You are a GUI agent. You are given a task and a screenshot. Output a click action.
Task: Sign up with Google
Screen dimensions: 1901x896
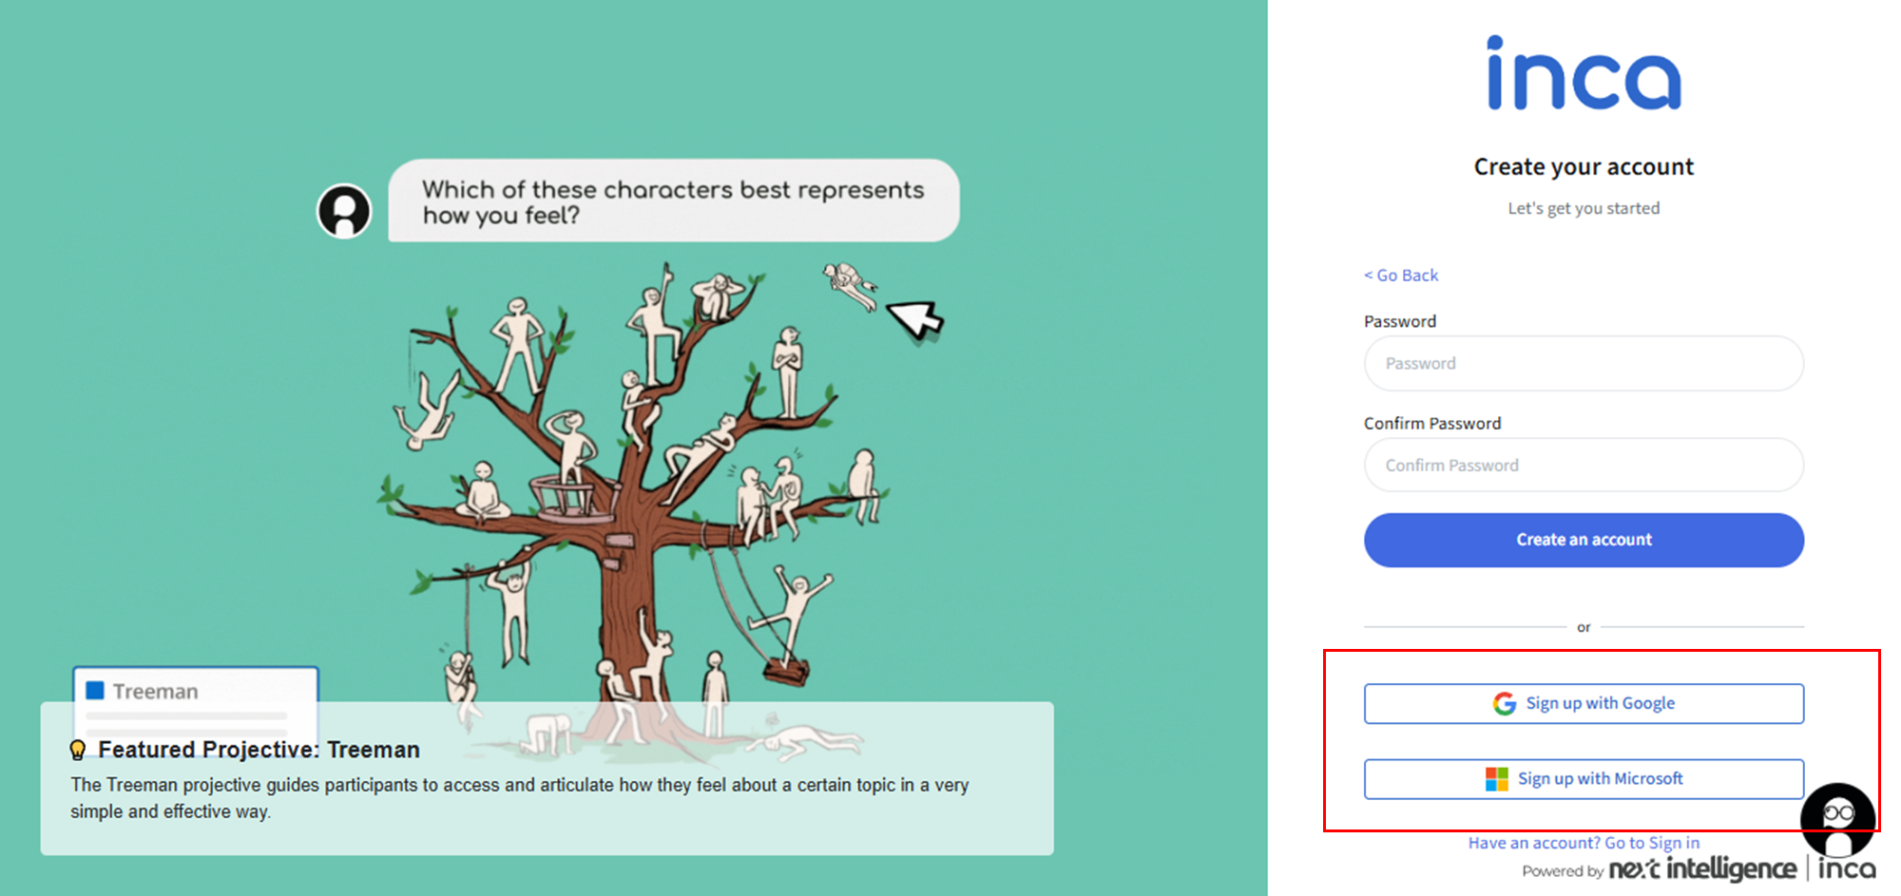click(x=1584, y=703)
